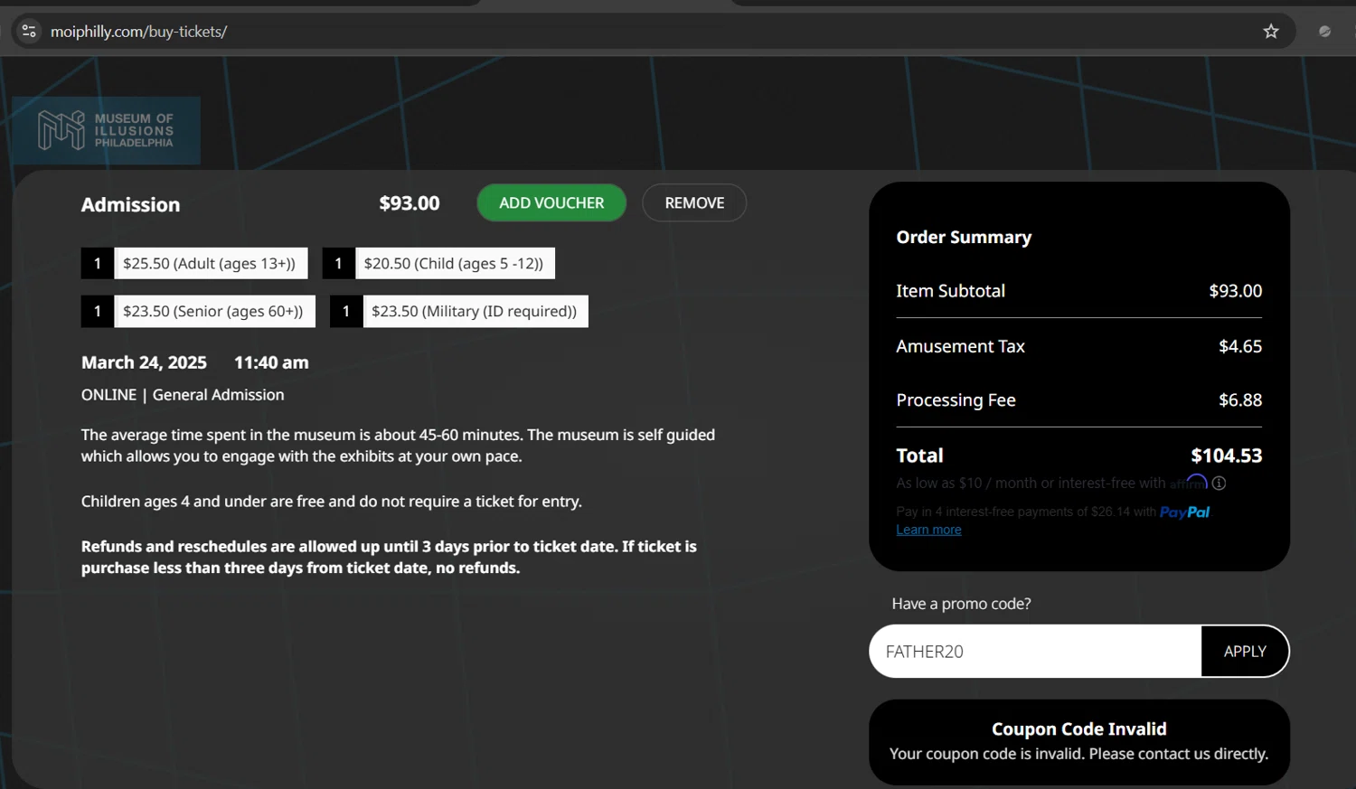The image size is (1356, 789).
Task: Click the ADD VOUCHER button
Action: click(551, 203)
